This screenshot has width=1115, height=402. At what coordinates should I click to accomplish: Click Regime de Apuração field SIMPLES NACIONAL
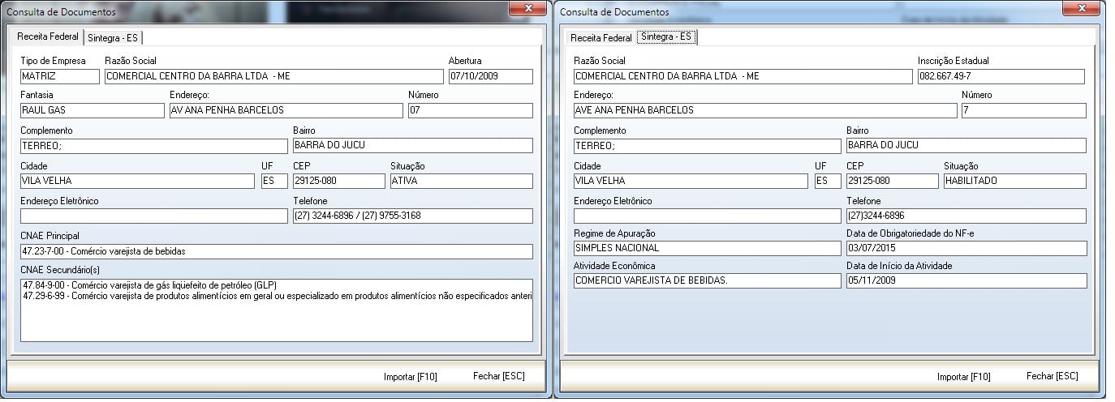click(x=708, y=248)
